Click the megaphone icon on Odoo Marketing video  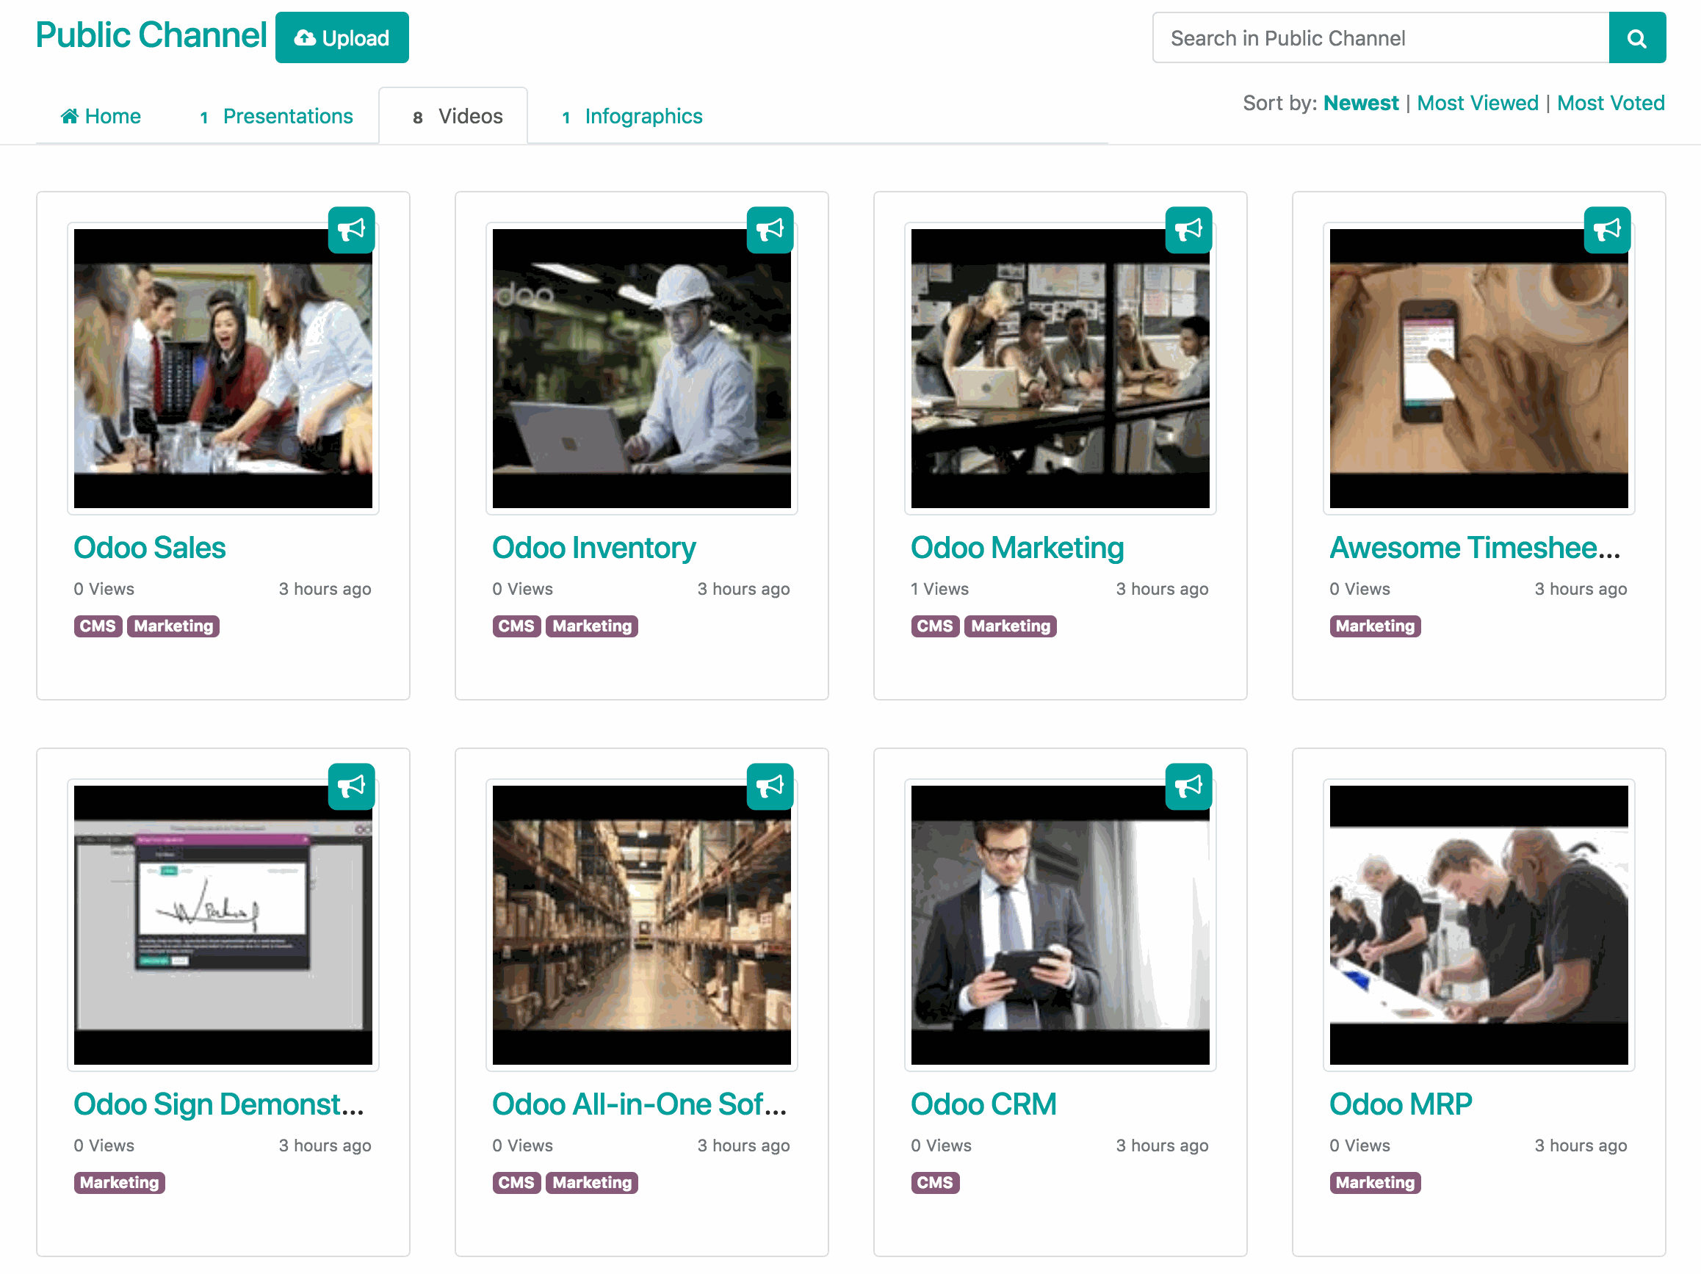click(1187, 230)
